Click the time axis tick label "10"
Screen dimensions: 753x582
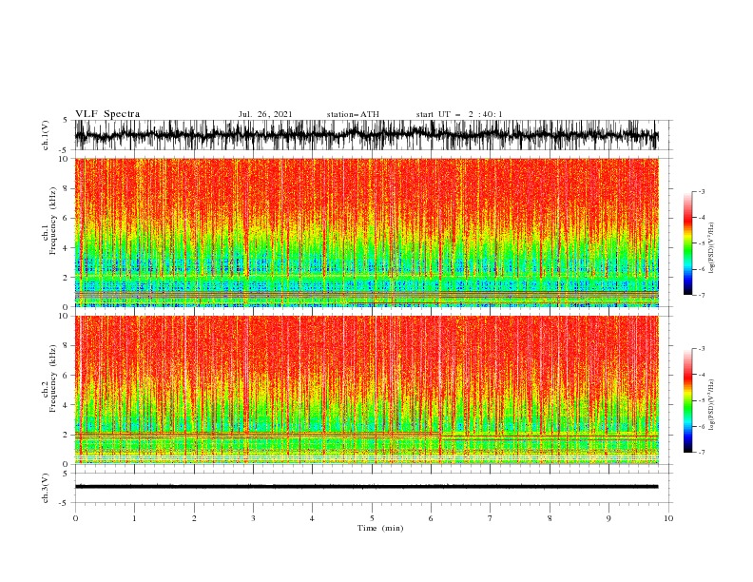pos(668,518)
